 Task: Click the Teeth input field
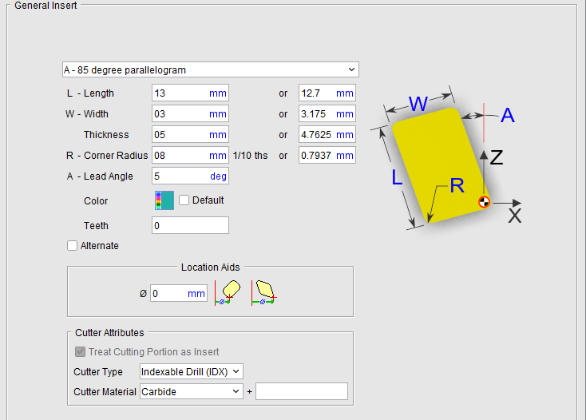click(190, 225)
